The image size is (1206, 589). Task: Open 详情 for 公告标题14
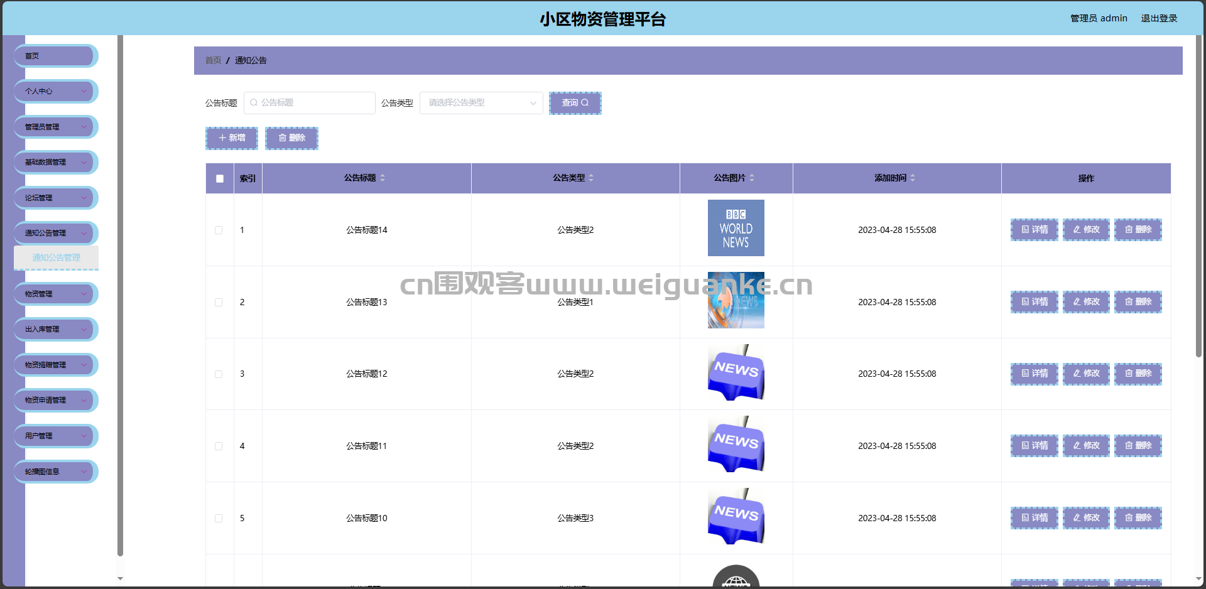pos(1035,230)
